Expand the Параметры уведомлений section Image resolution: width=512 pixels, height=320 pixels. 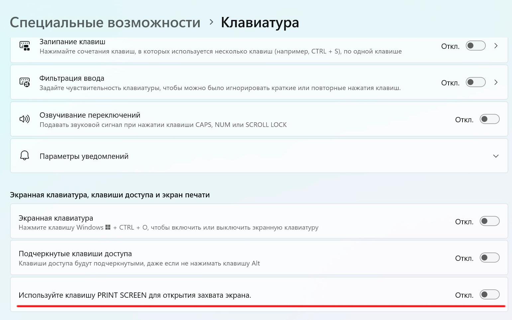pos(496,156)
